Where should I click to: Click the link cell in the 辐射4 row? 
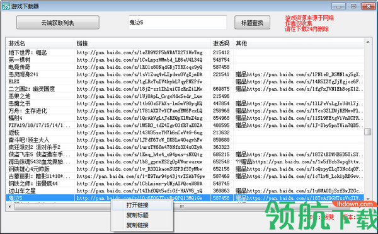pyautogui.click(x=140, y=118)
